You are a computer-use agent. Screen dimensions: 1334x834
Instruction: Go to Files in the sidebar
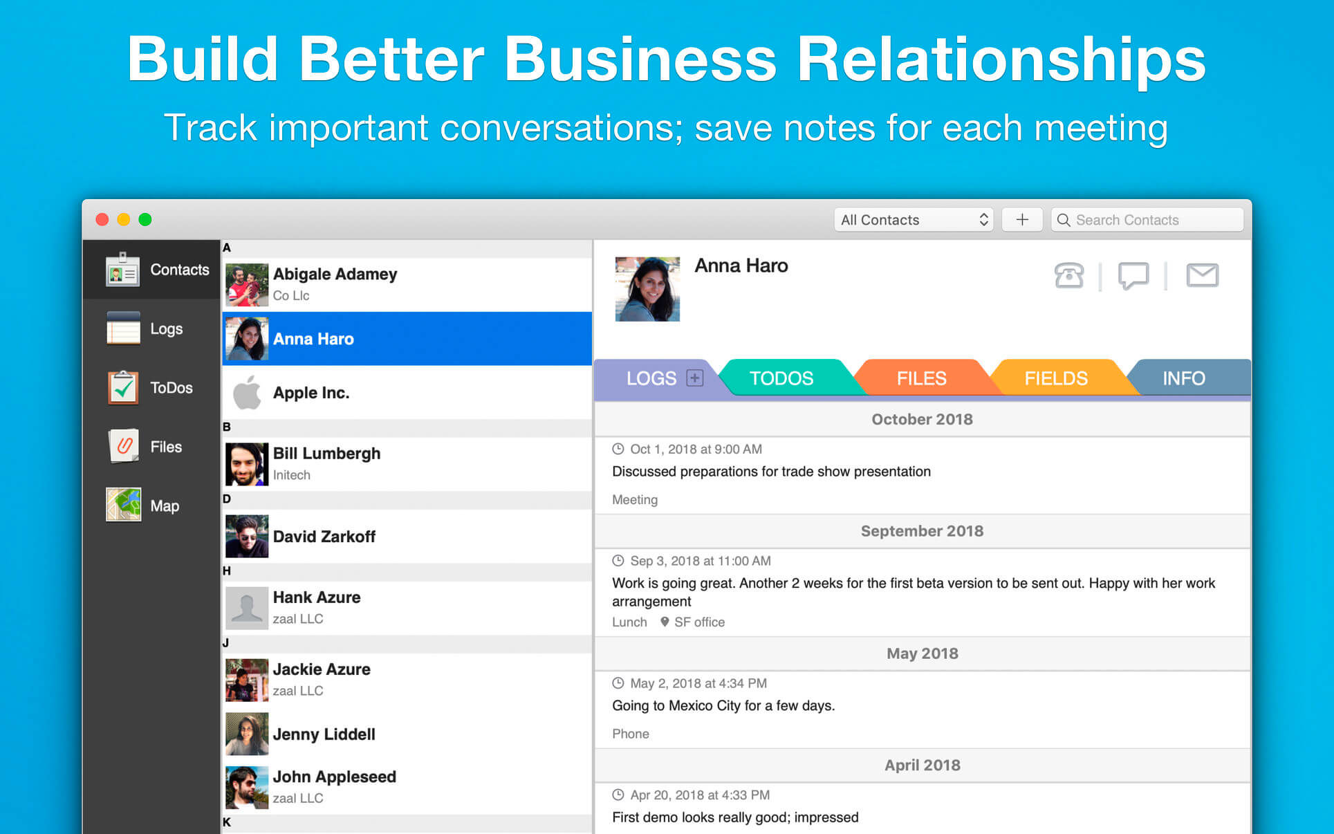point(147,447)
